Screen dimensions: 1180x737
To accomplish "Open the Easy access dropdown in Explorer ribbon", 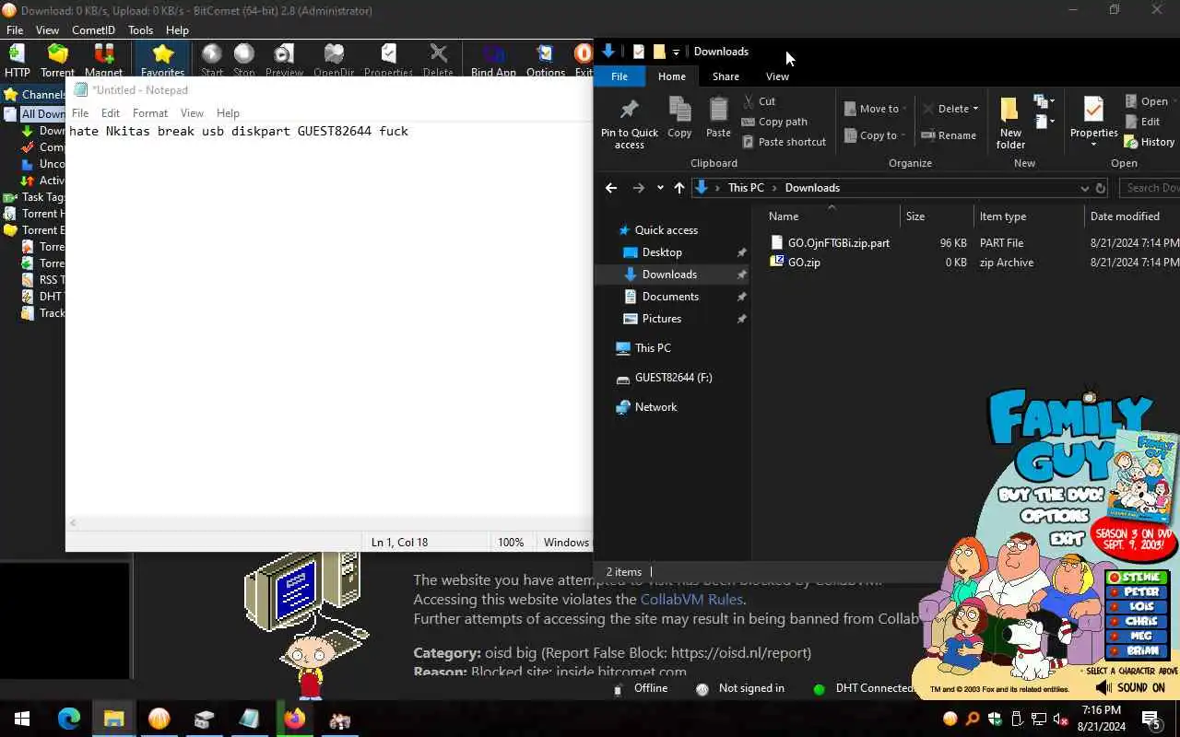I will (x=1044, y=122).
